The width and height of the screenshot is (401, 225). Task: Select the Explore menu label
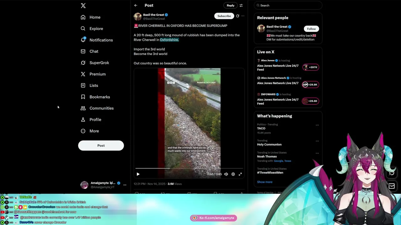click(96, 28)
